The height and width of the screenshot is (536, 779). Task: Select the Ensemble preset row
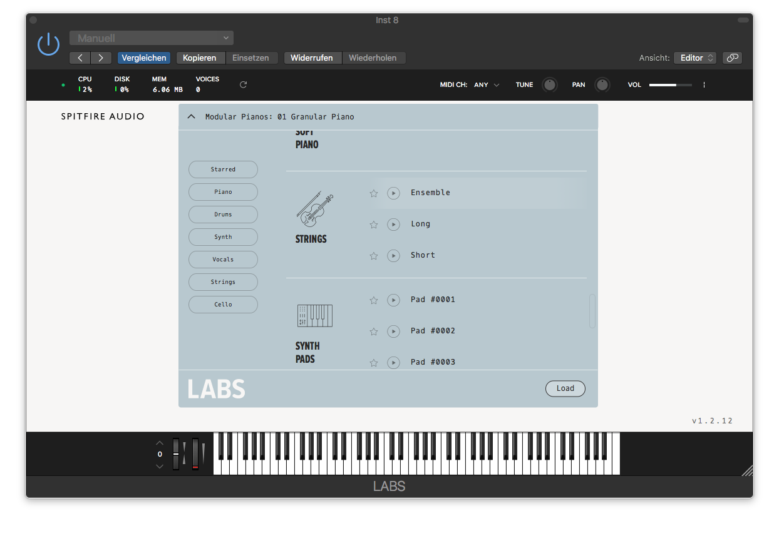click(477, 193)
